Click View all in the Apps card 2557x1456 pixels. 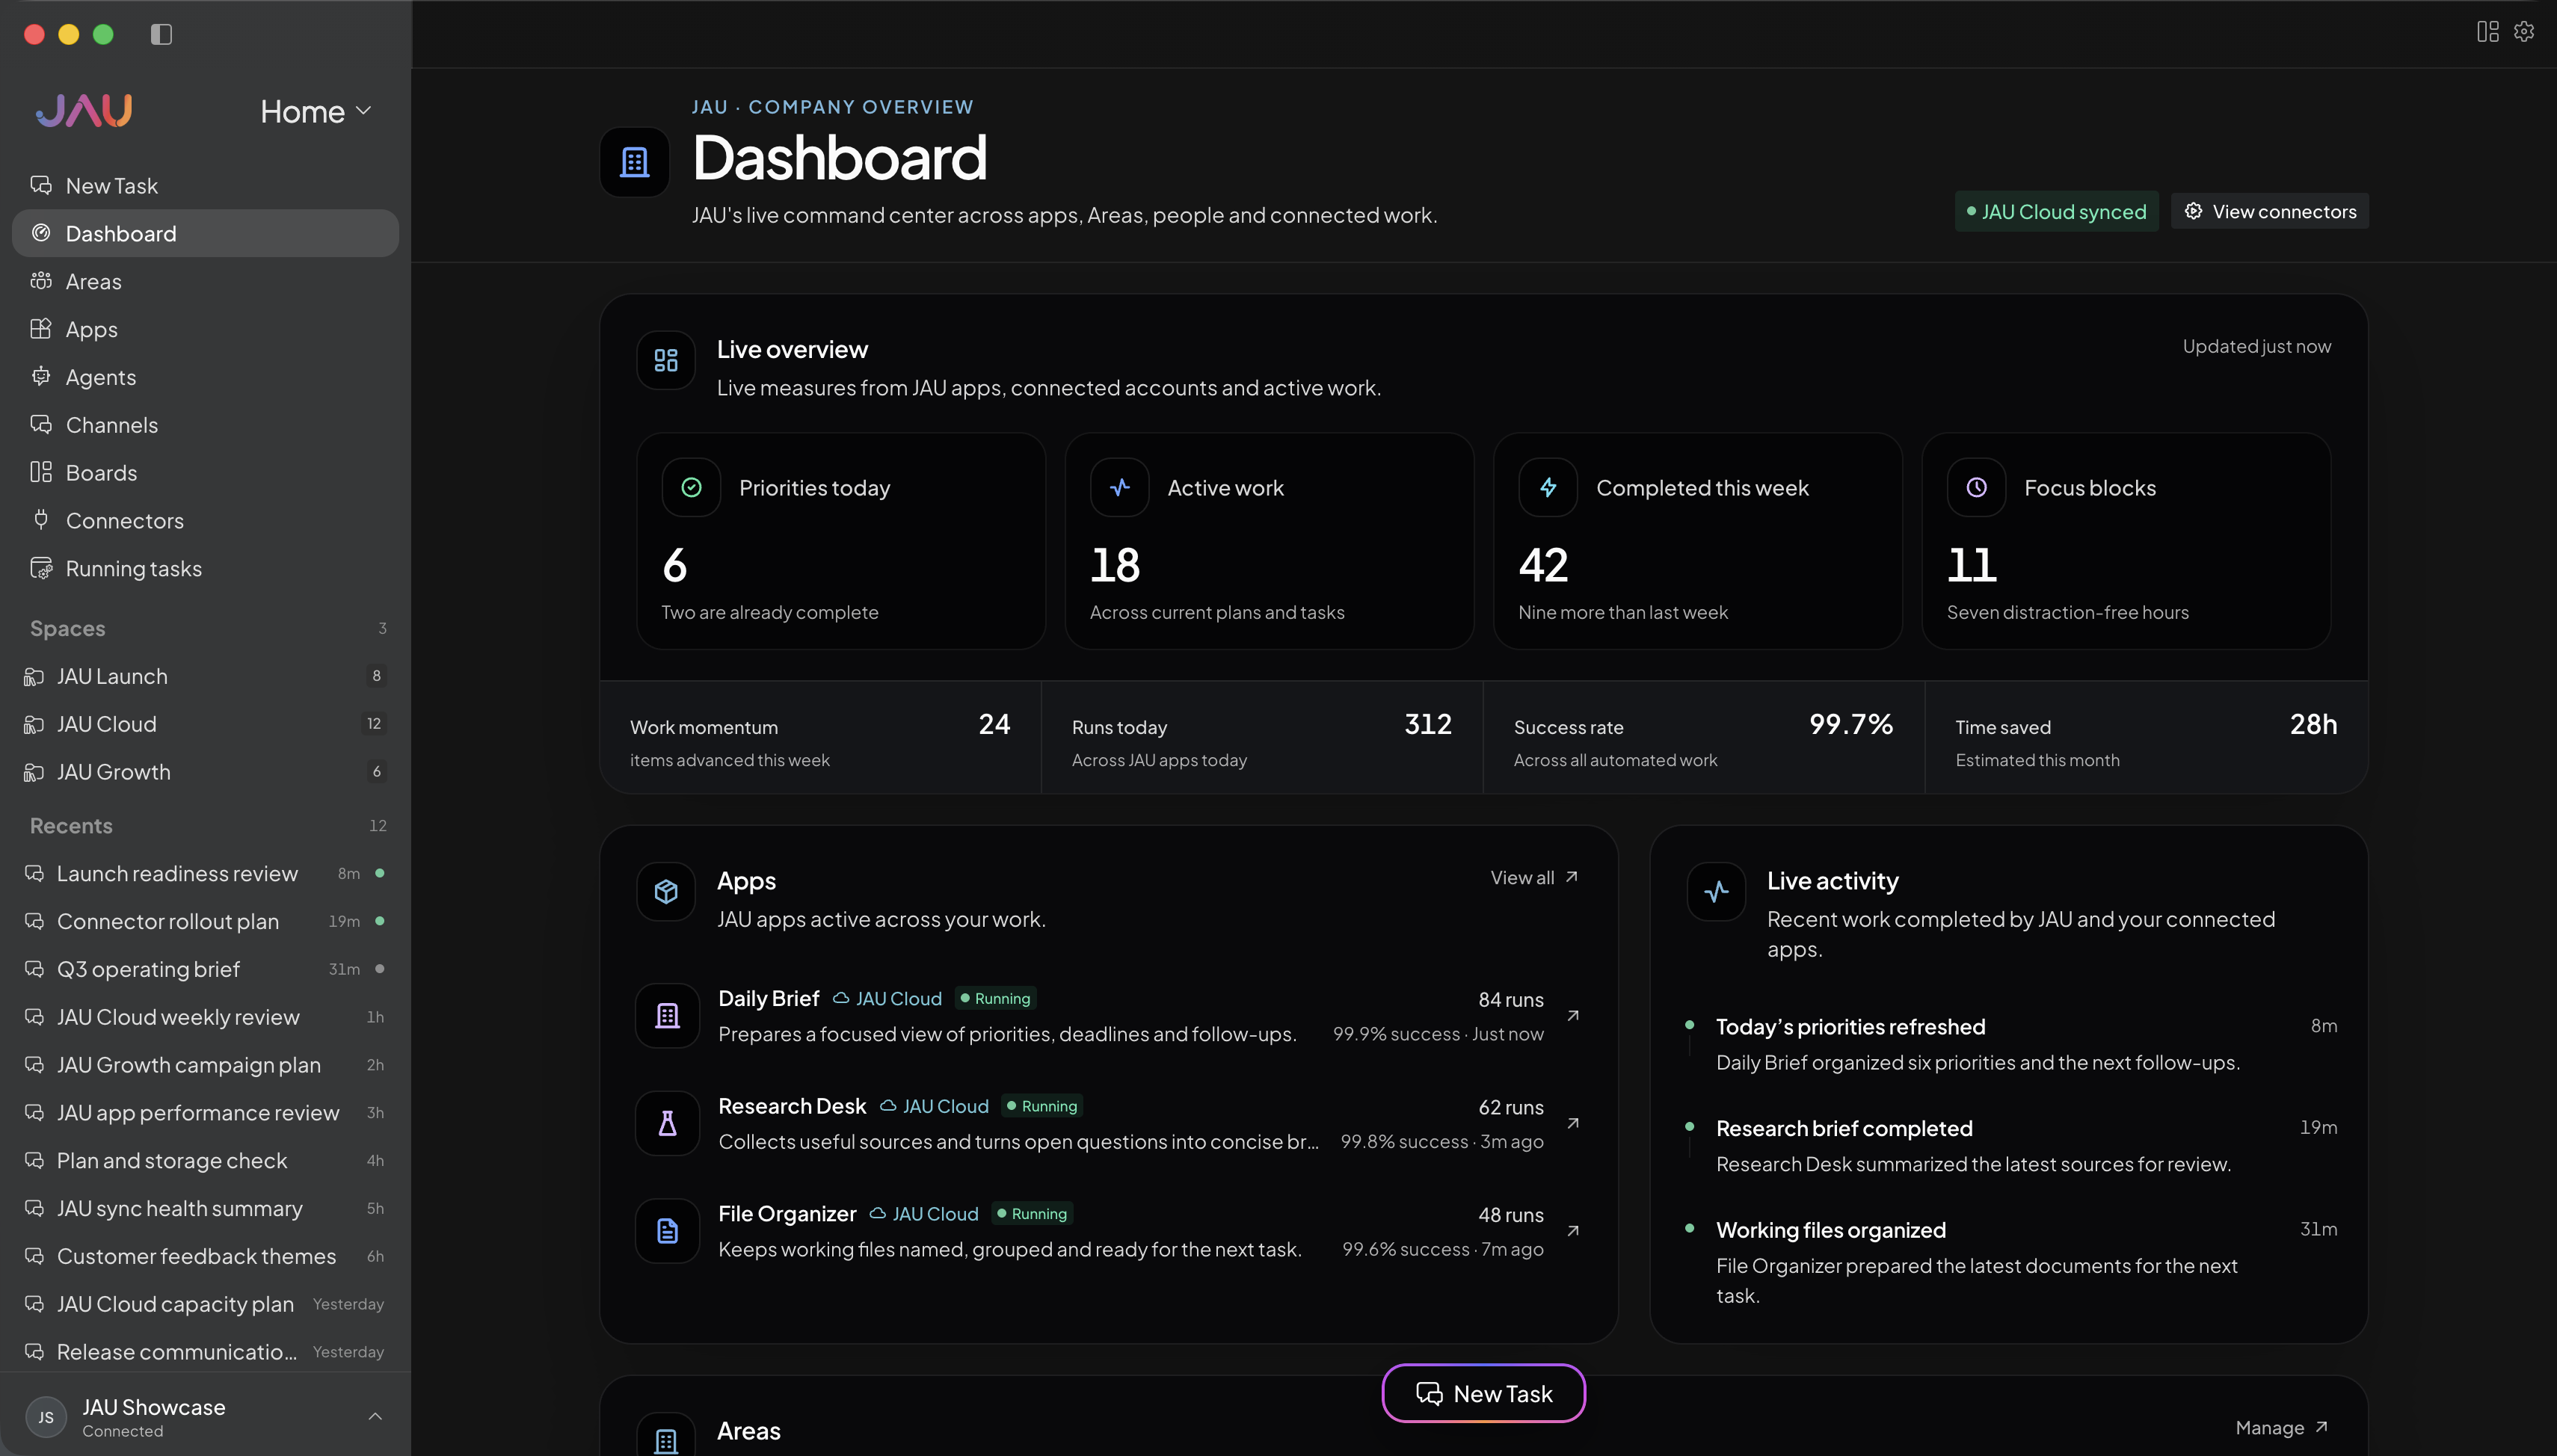(x=1534, y=877)
